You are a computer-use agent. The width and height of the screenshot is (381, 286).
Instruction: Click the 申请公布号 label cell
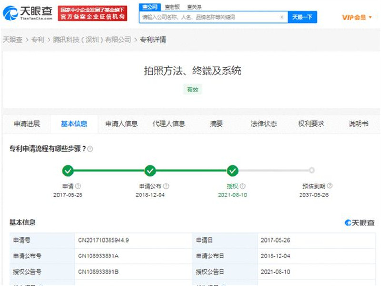click(42, 256)
